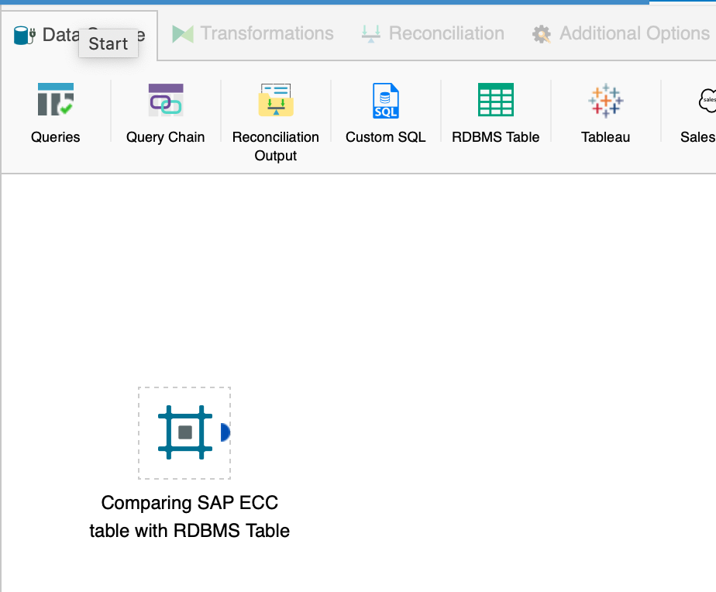Click the gear icon beside Additional Options

coord(541,34)
